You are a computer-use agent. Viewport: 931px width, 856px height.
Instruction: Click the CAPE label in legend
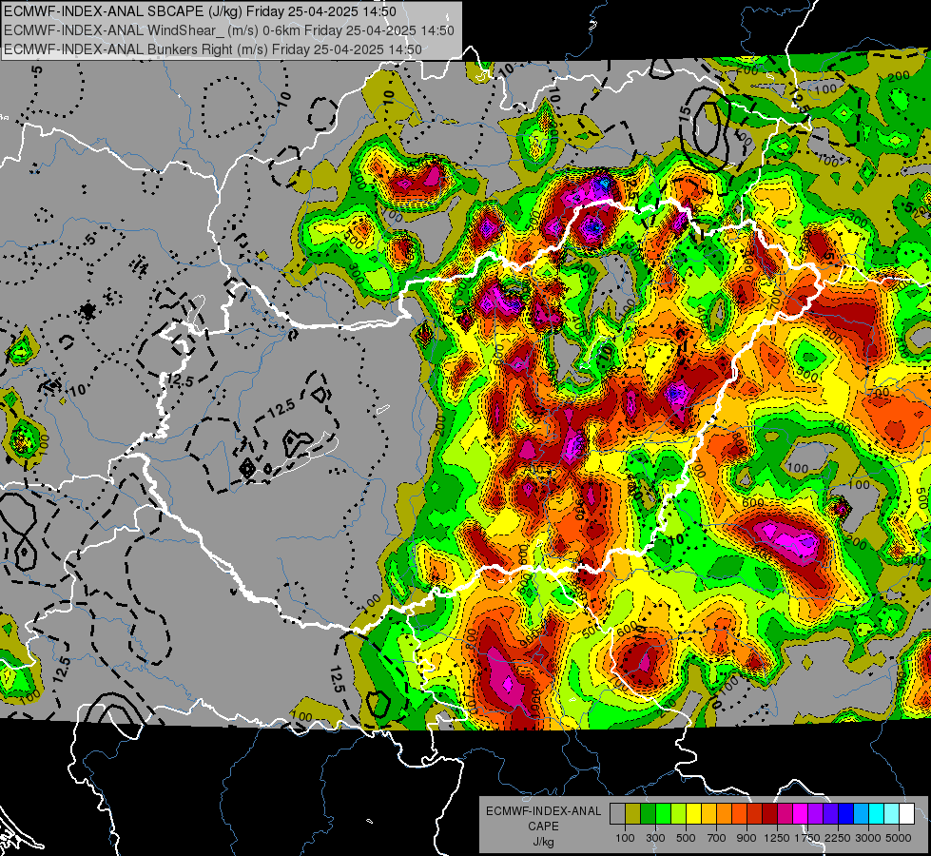tap(543, 827)
